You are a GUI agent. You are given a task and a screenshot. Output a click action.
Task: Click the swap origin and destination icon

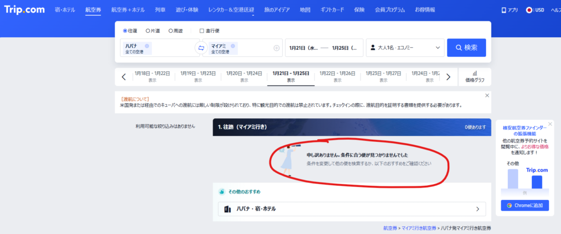(201, 48)
